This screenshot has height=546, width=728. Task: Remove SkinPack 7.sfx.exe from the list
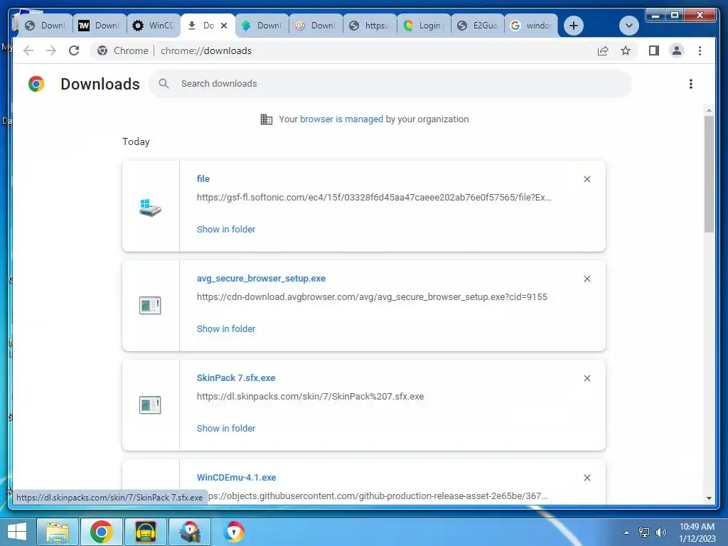coord(587,378)
